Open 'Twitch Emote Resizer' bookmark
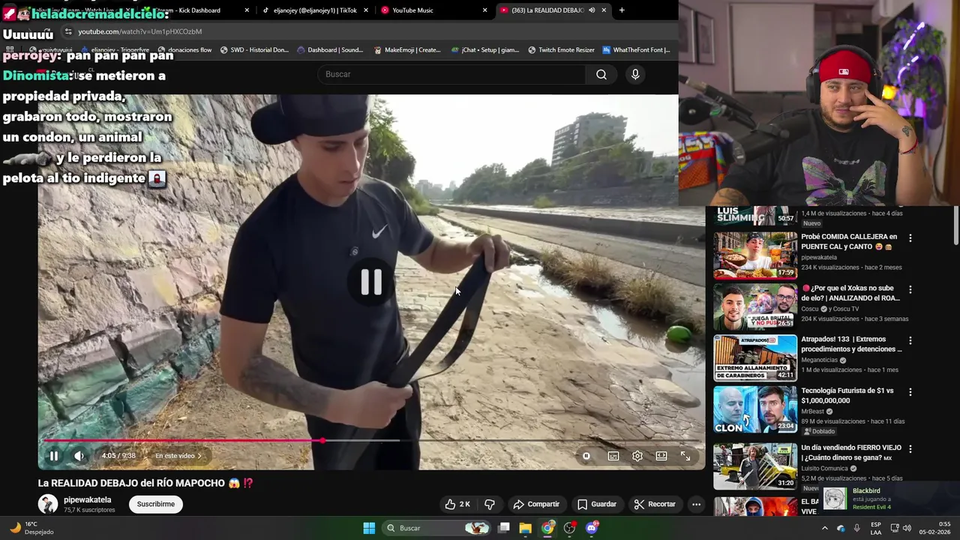Viewport: 960px width, 540px height. 561,50
